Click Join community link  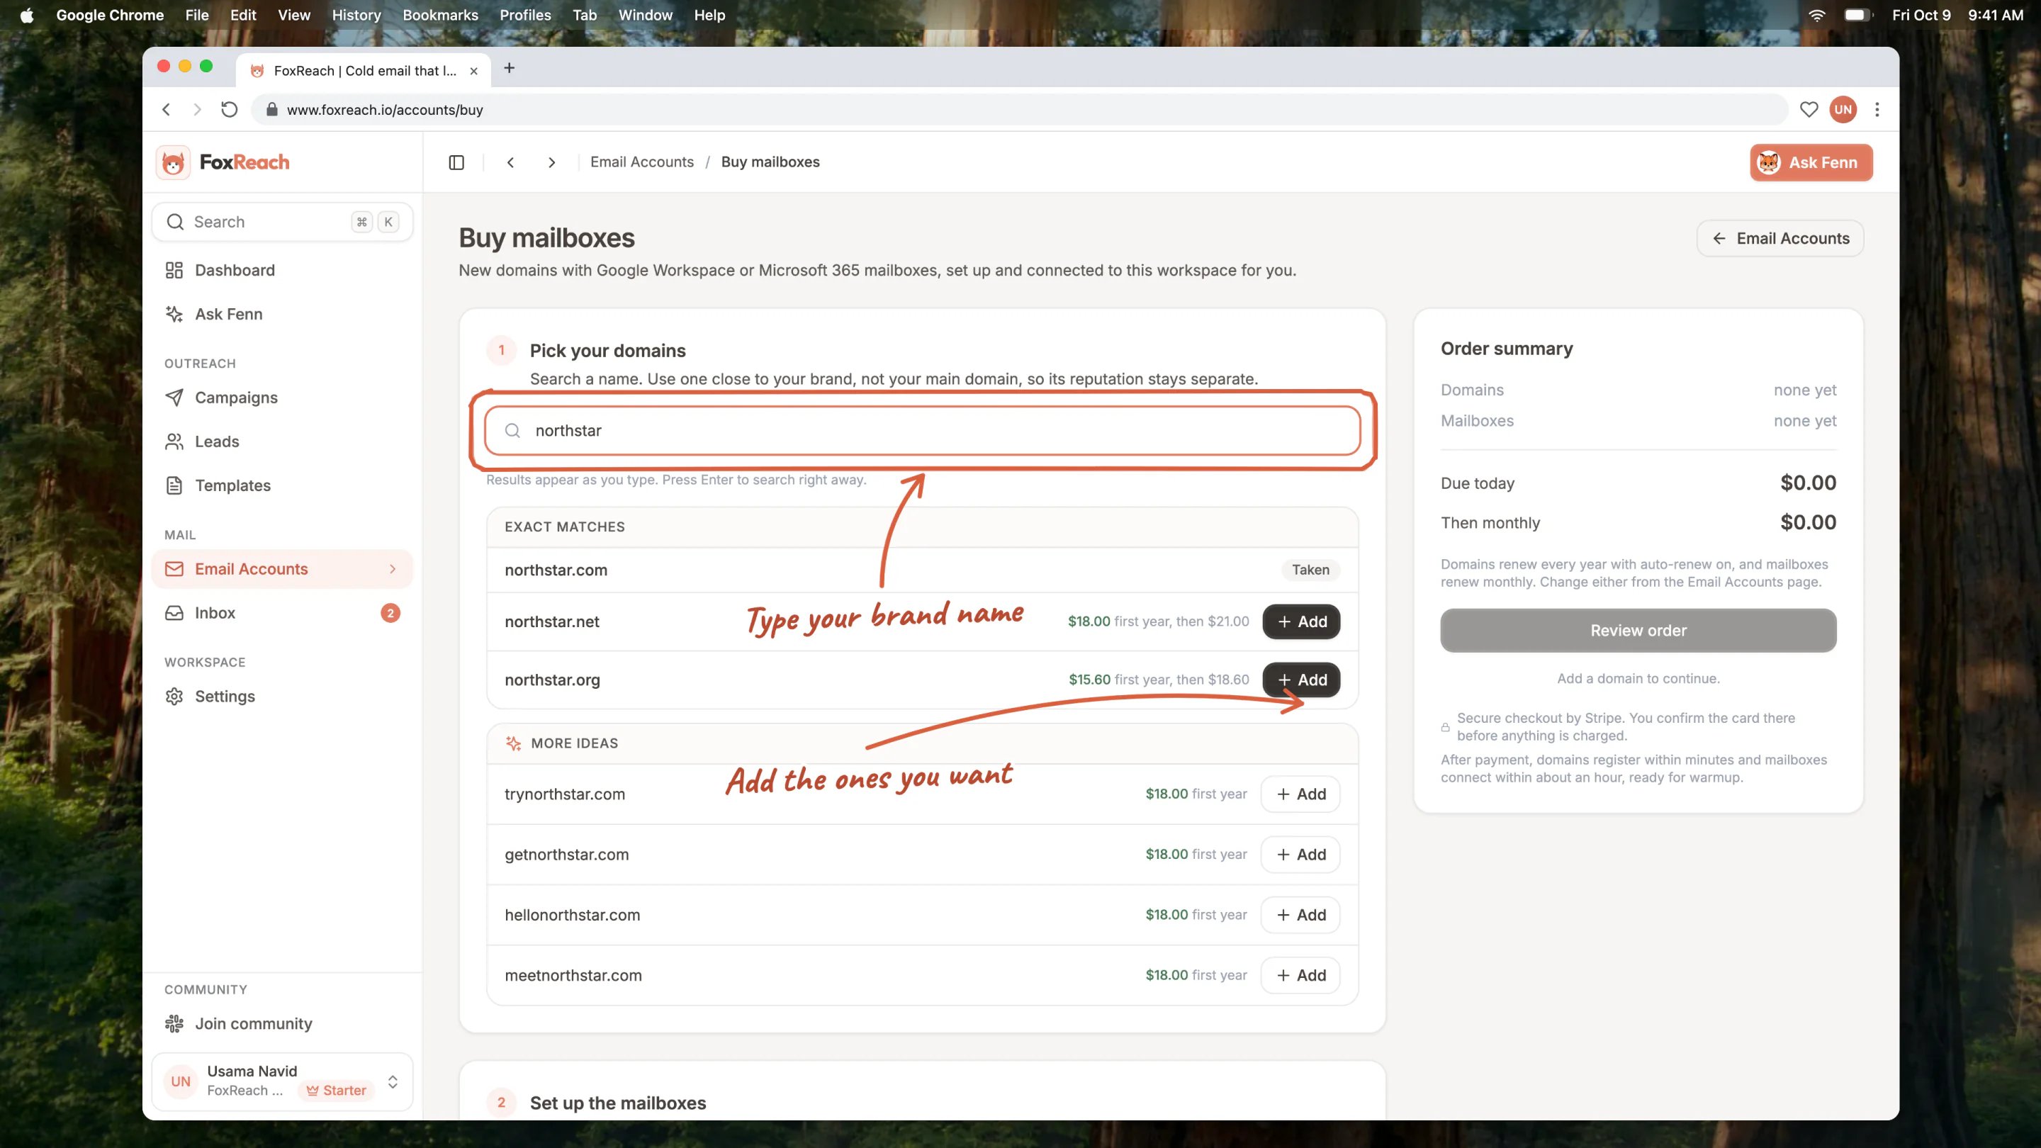pyautogui.click(x=282, y=1023)
